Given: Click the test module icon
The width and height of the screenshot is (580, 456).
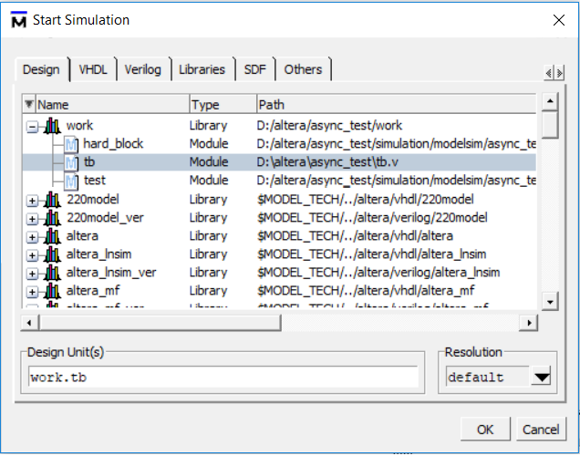Looking at the screenshot, I should (70, 181).
